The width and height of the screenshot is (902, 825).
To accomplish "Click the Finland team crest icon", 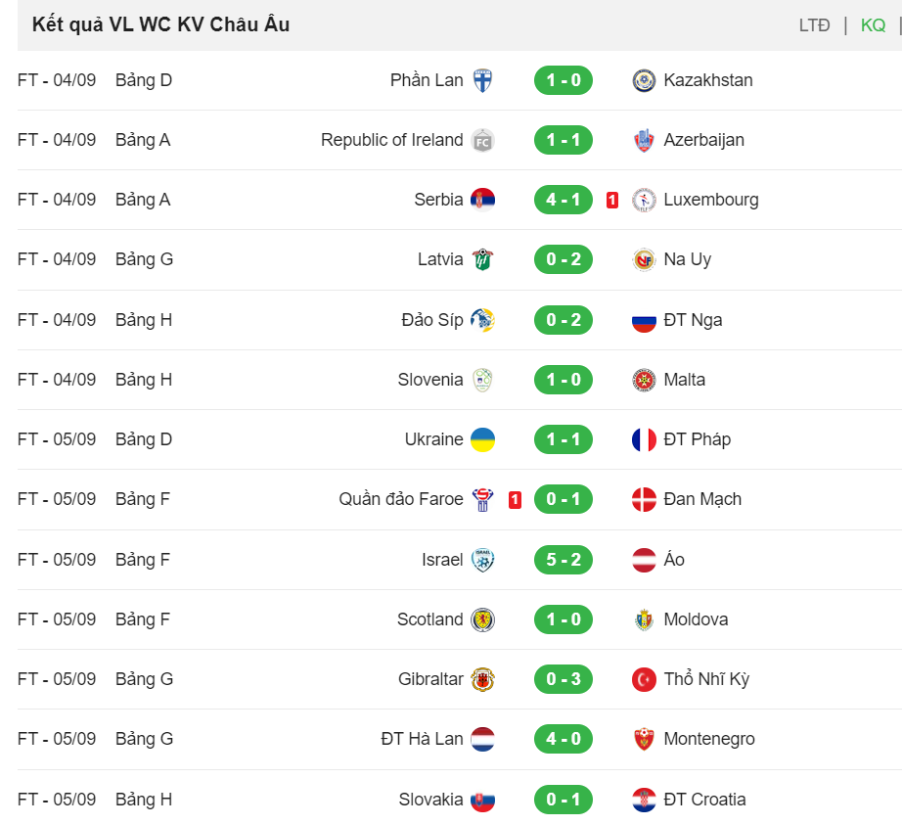I will [x=482, y=80].
